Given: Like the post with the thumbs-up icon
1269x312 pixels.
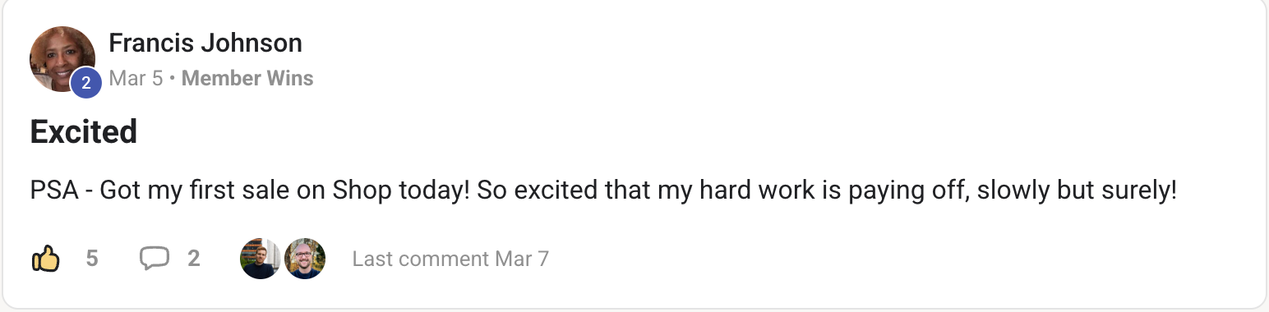Looking at the screenshot, I should point(46,259).
